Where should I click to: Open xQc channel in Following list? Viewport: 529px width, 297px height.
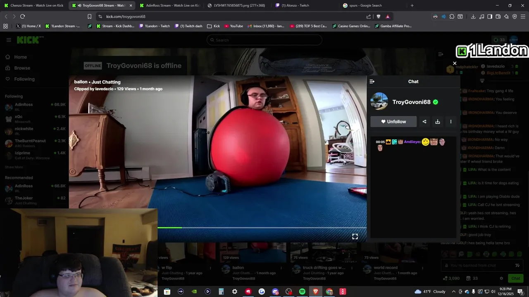[35, 119]
